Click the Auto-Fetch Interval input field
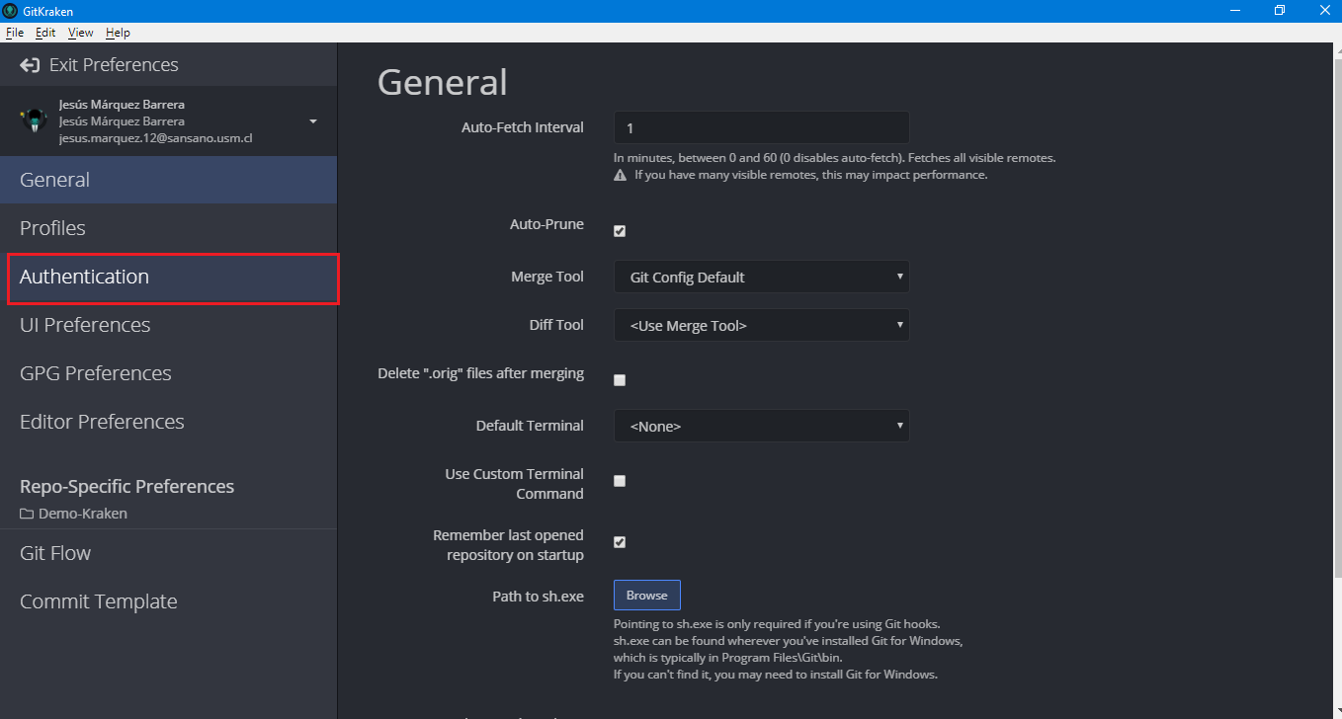Image resolution: width=1342 pixels, height=719 pixels. click(x=762, y=127)
